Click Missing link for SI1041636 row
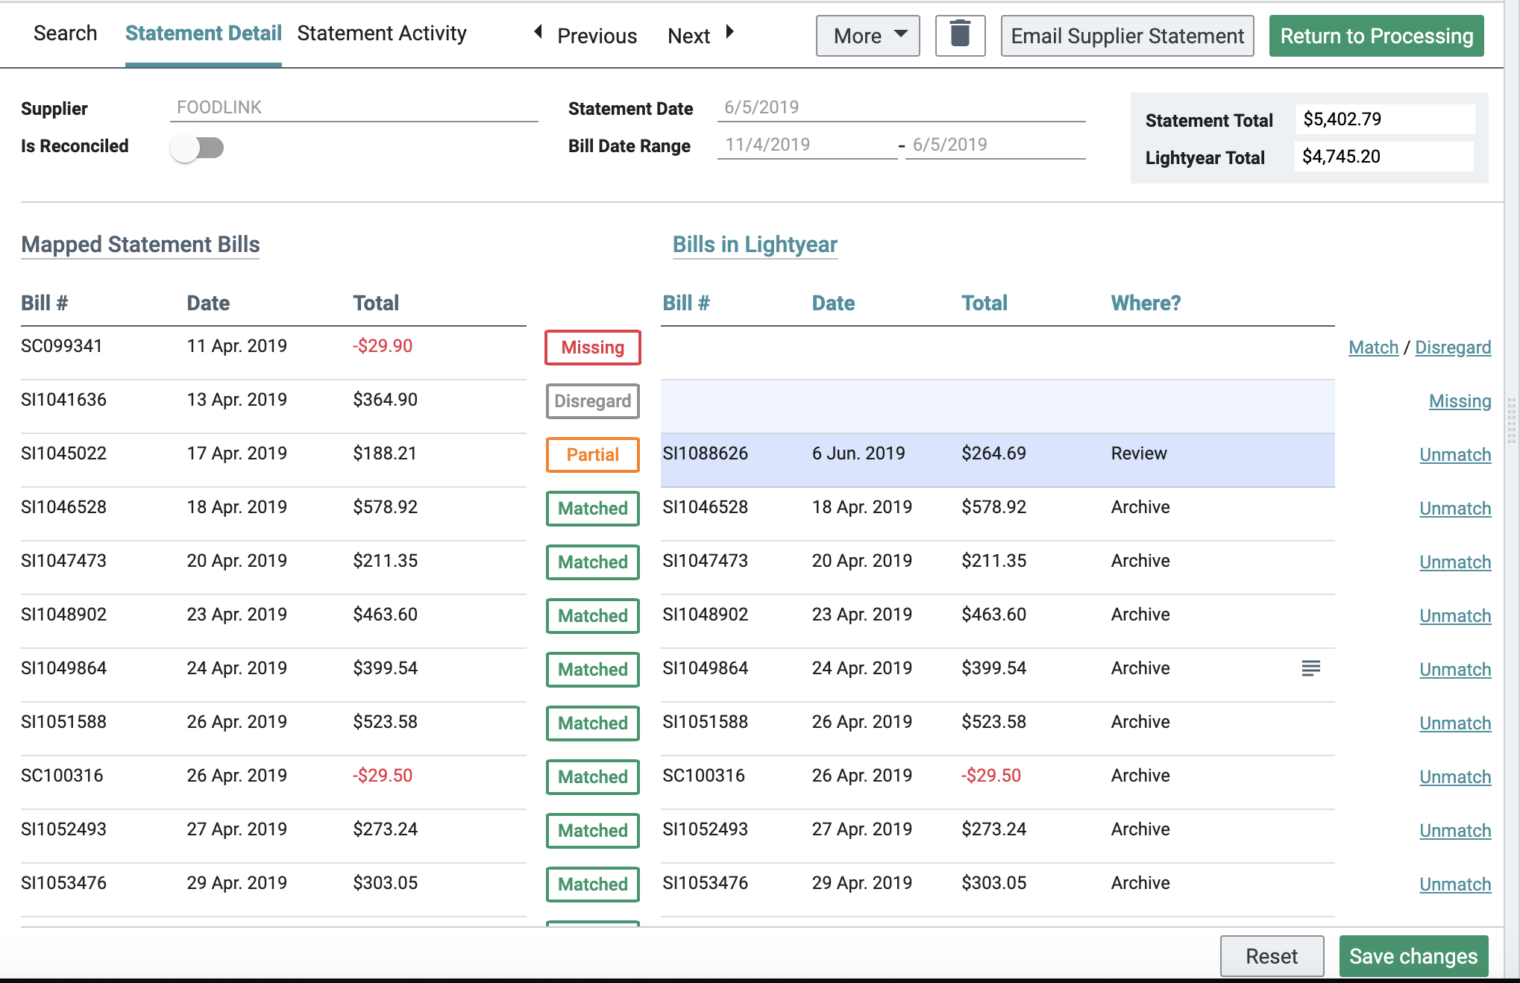 click(1459, 401)
